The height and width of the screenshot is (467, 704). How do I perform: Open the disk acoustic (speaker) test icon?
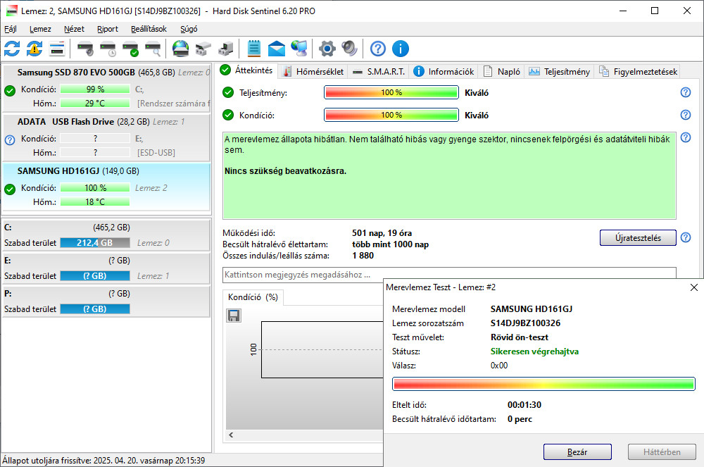tap(85, 49)
